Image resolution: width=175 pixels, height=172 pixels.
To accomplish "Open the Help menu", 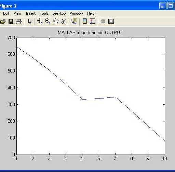I will coord(91,13).
